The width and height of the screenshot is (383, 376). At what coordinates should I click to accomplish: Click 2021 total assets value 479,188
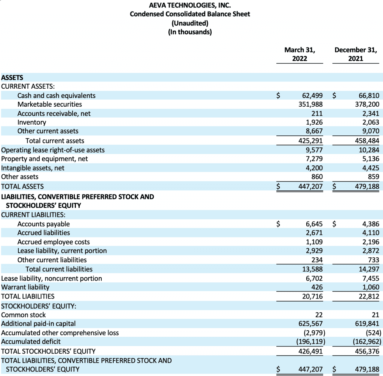[367, 187]
